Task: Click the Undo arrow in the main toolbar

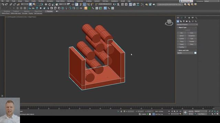Action: click(x=3, y=4)
